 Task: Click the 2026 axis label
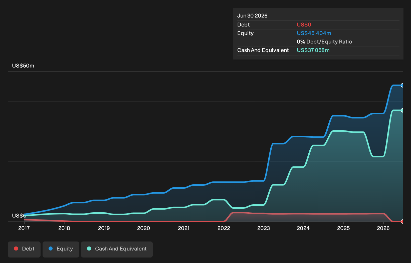(383, 228)
